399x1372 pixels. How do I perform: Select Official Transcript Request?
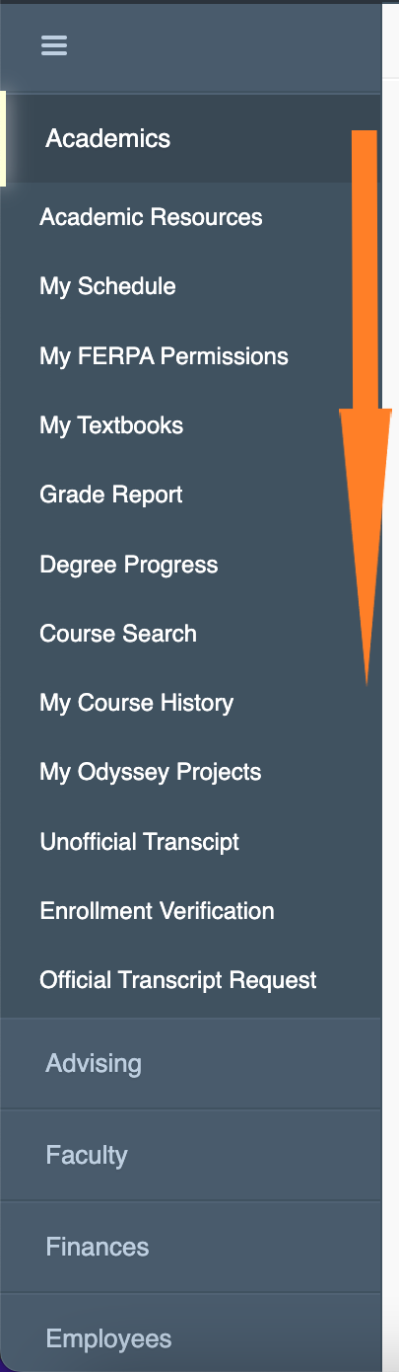click(x=178, y=981)
